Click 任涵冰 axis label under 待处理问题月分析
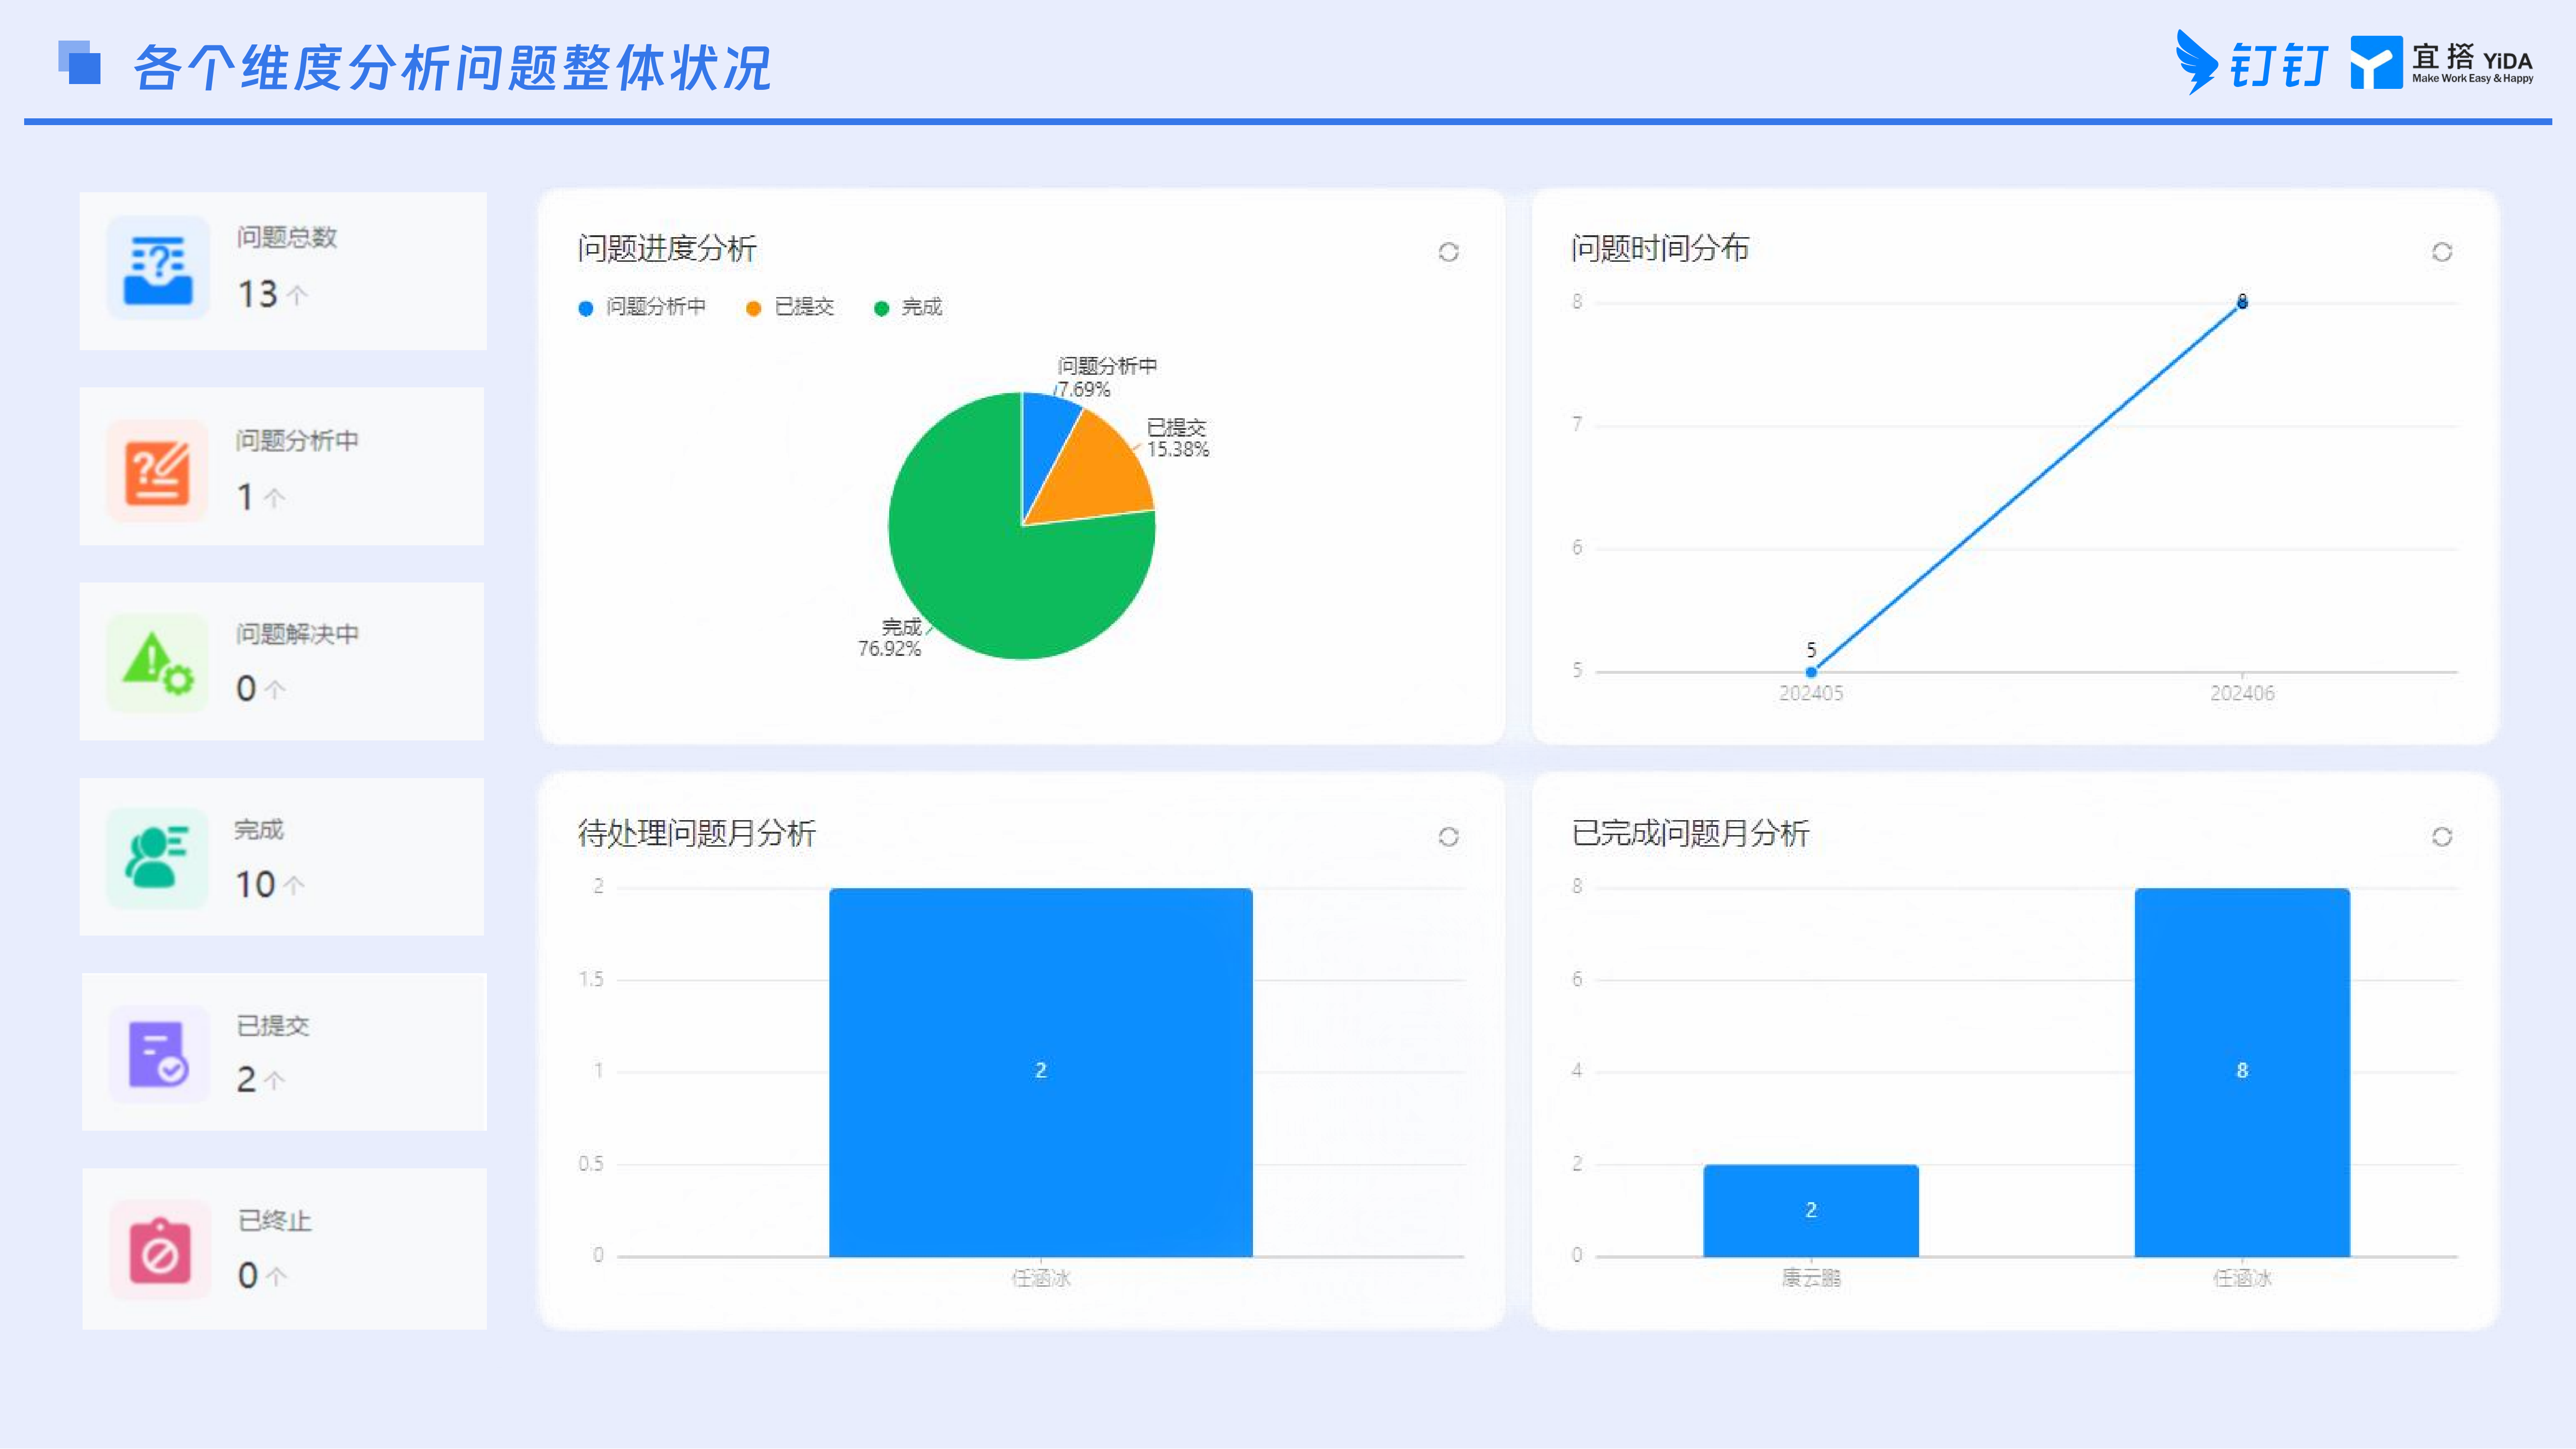The width and height of the screenshot is (2576, 1449). click(1040, 1278)
